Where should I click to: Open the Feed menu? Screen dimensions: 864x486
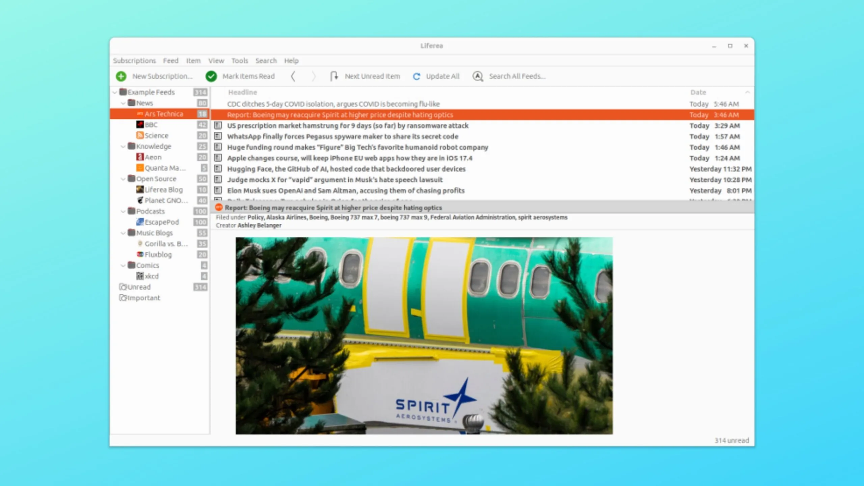[171, 61]
